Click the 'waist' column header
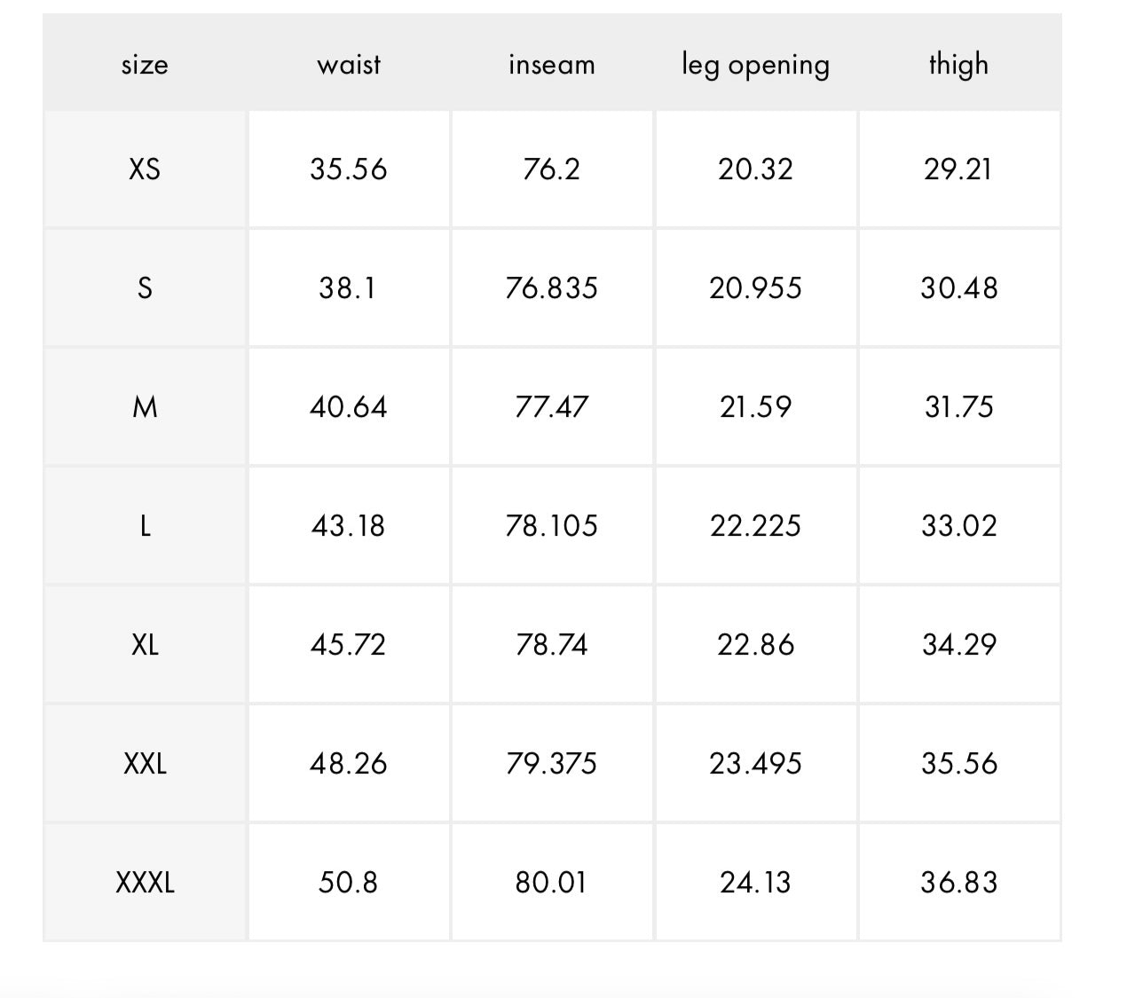 coord(349,65)
